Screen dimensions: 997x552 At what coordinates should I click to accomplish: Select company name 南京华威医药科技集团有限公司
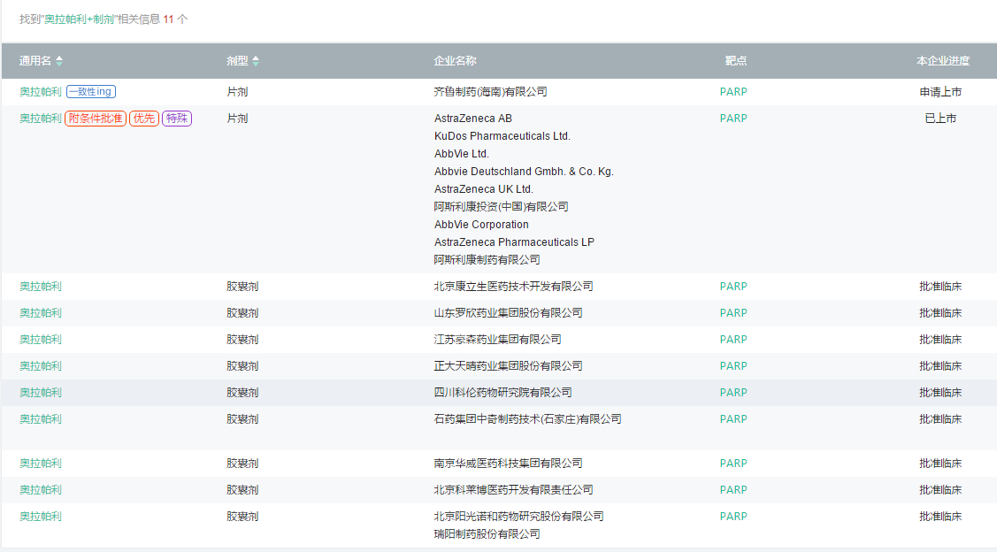click(x=508, y=464)
